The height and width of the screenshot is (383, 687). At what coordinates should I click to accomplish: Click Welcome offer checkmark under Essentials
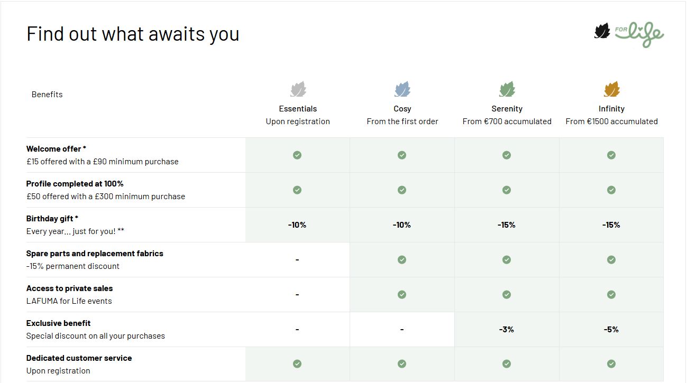click(297, 155)
